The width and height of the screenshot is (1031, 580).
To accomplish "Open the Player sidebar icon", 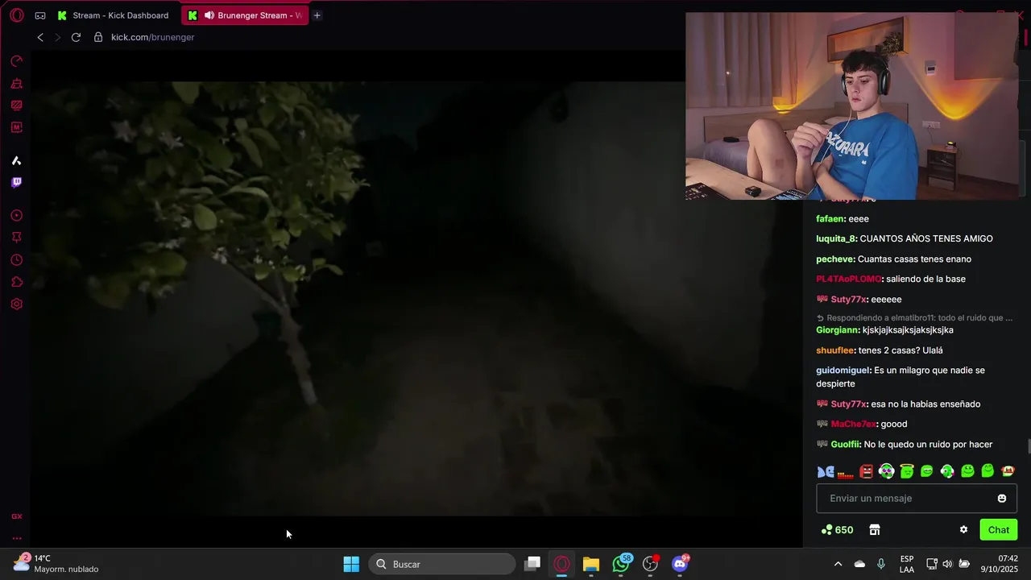I will coord(16,216).
